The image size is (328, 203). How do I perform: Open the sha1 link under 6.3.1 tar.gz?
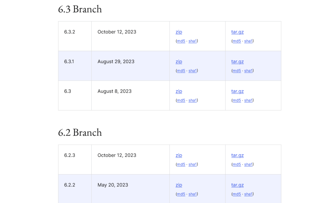(x=248, y=71)
